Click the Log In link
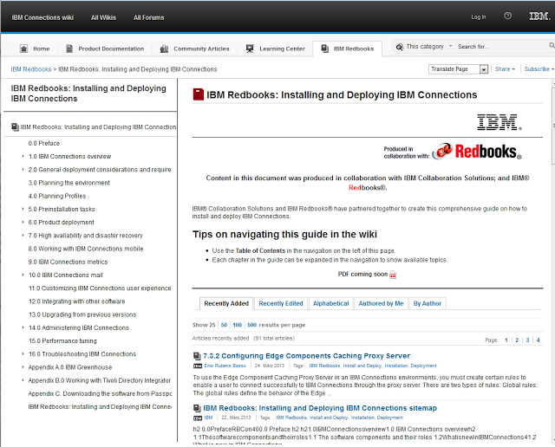 [479, 16]
